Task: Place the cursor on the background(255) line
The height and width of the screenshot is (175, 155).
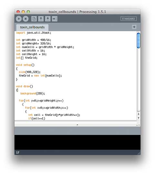Action: point(33,94)
